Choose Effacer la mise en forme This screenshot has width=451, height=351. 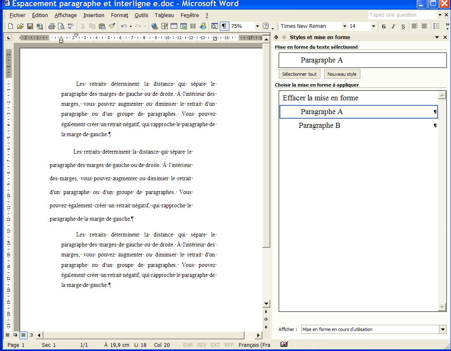(x=358, y=98)
